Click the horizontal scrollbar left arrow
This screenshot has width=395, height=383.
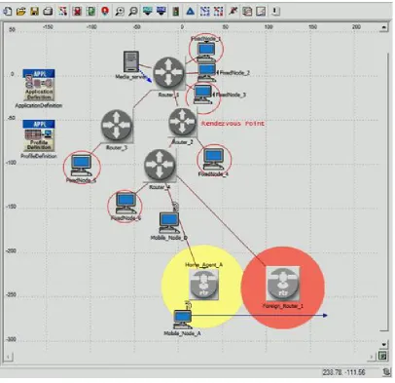[9, 357]
